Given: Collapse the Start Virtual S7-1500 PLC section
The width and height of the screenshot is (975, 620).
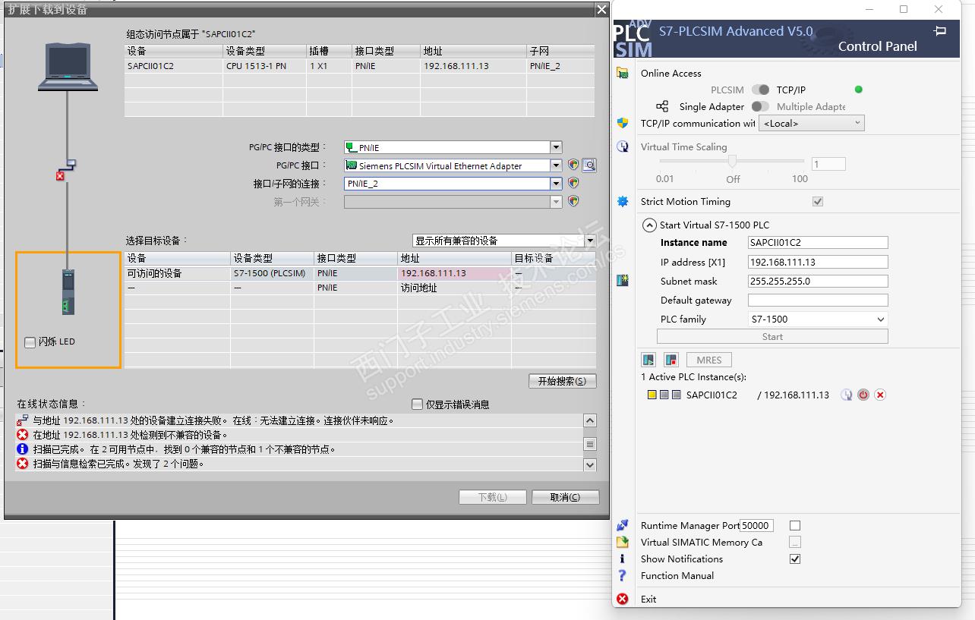Looking at the screenshot, I should pyautogui.click(x=649, y=225).
